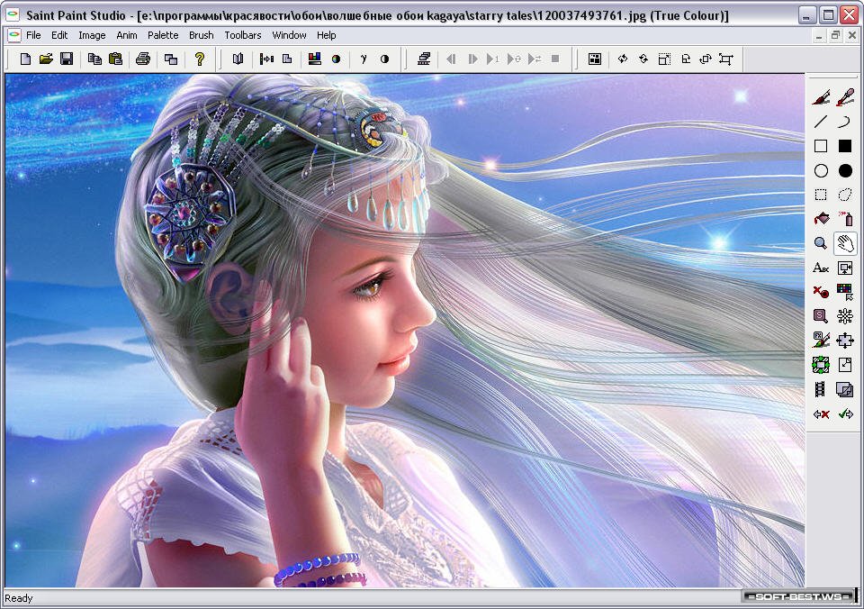Open the Help menu
The width and height of the screenshot is (864, 609).
point(326,35)
